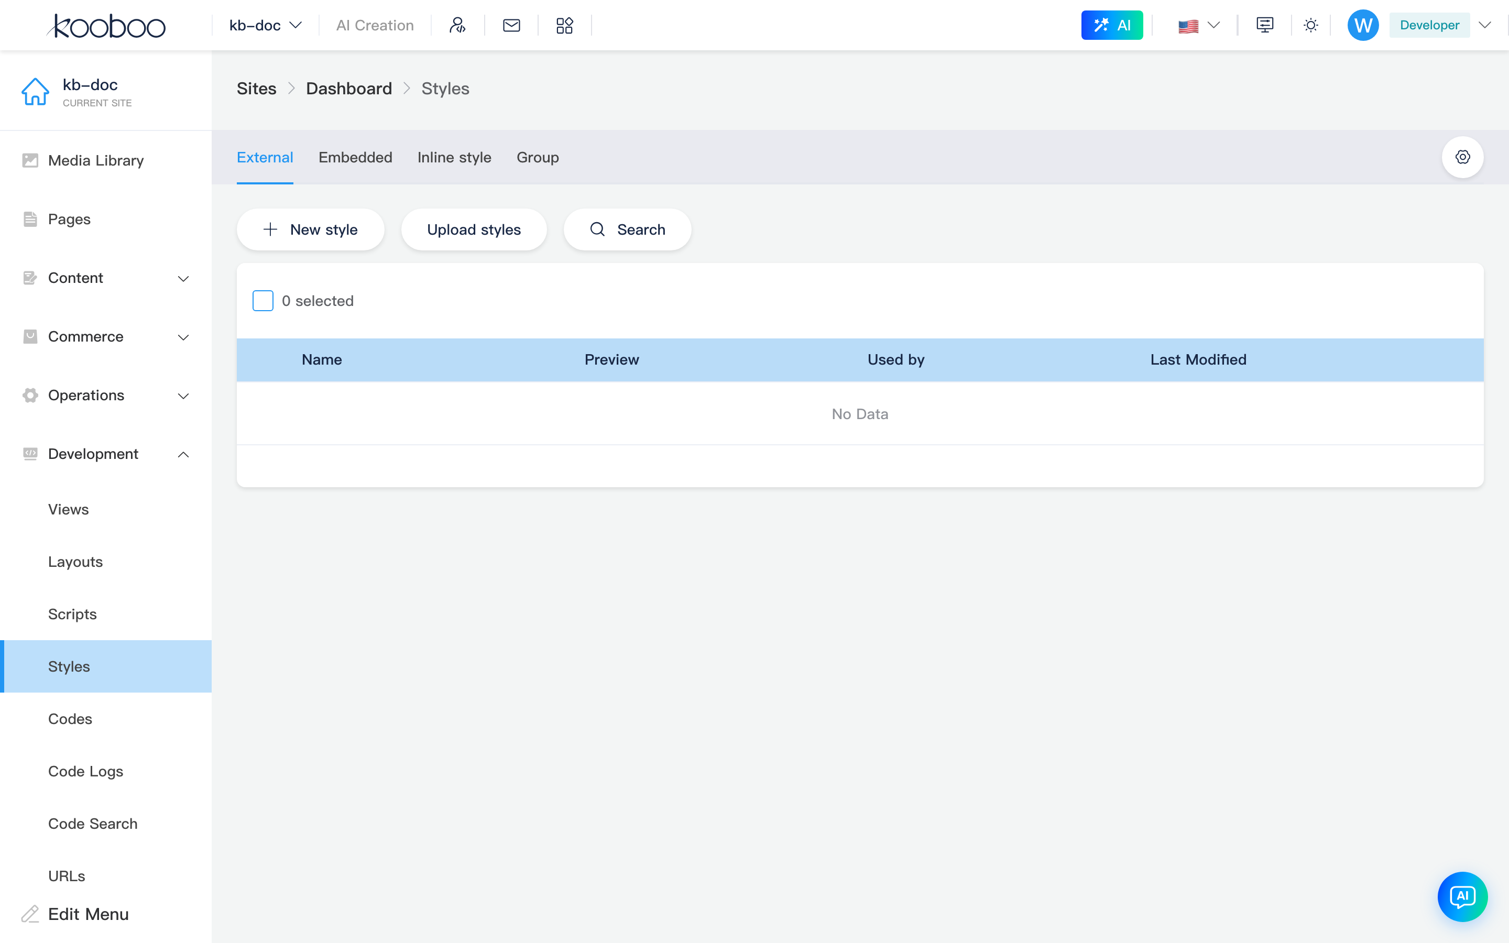Click the plus icon in New style
This screenshot has height=943, width=1509.
click(x=270, y=229)
